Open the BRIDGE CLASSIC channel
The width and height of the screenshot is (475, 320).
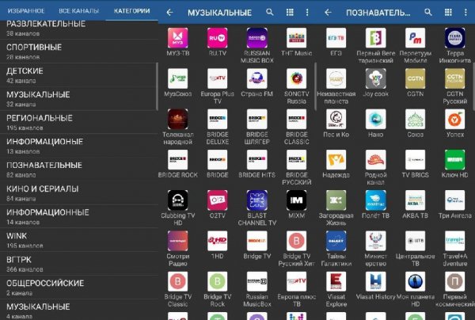(297, 119)
